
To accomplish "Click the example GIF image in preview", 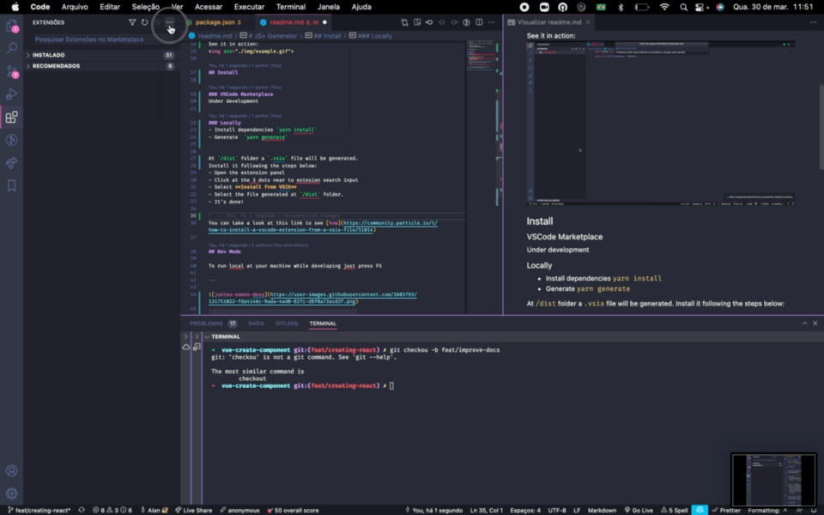I will [661, 124].
